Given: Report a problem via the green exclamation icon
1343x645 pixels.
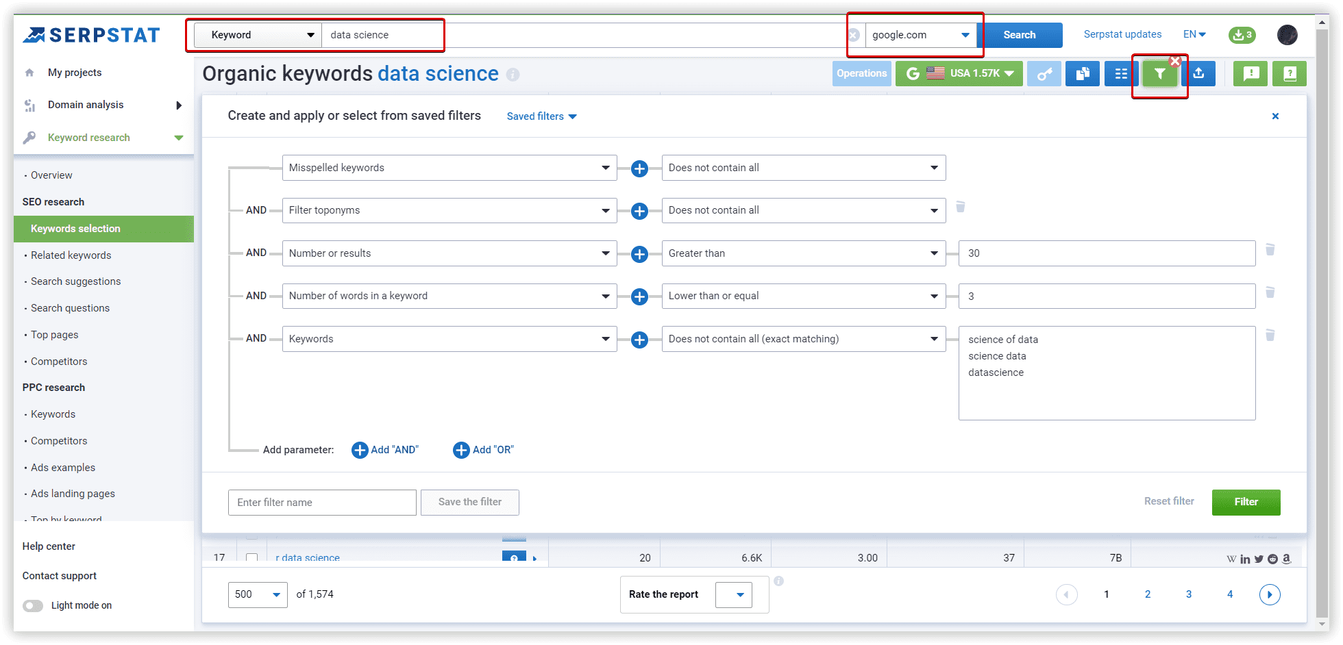Looking at the screenshot, I should [x=1250, y=73].
